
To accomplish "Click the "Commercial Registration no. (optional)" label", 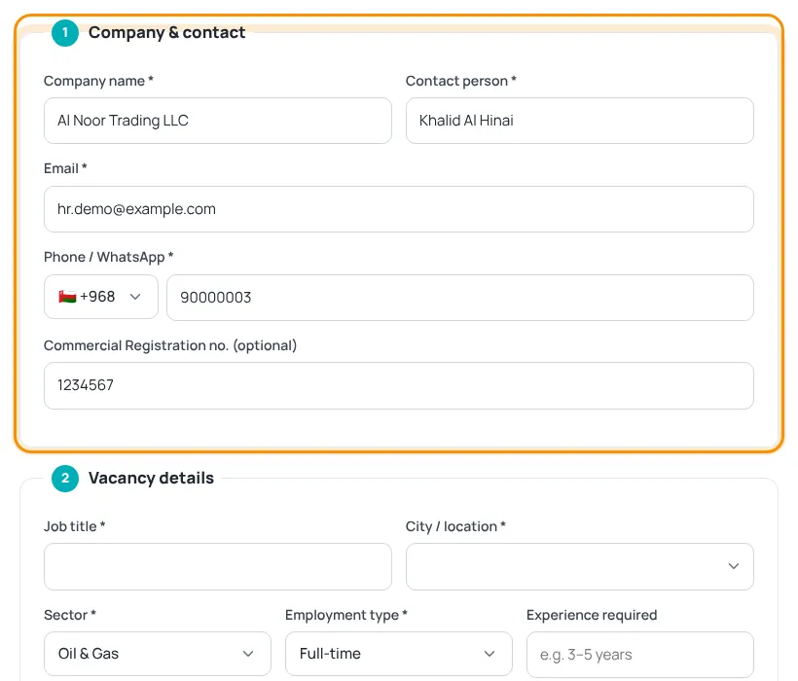I will tap(170, 345).
